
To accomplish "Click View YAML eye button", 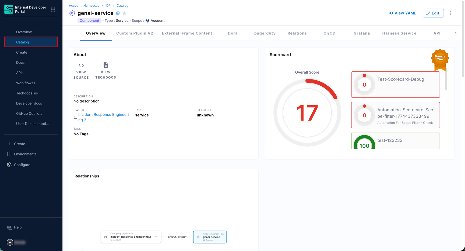I will [x=402, y=13].
